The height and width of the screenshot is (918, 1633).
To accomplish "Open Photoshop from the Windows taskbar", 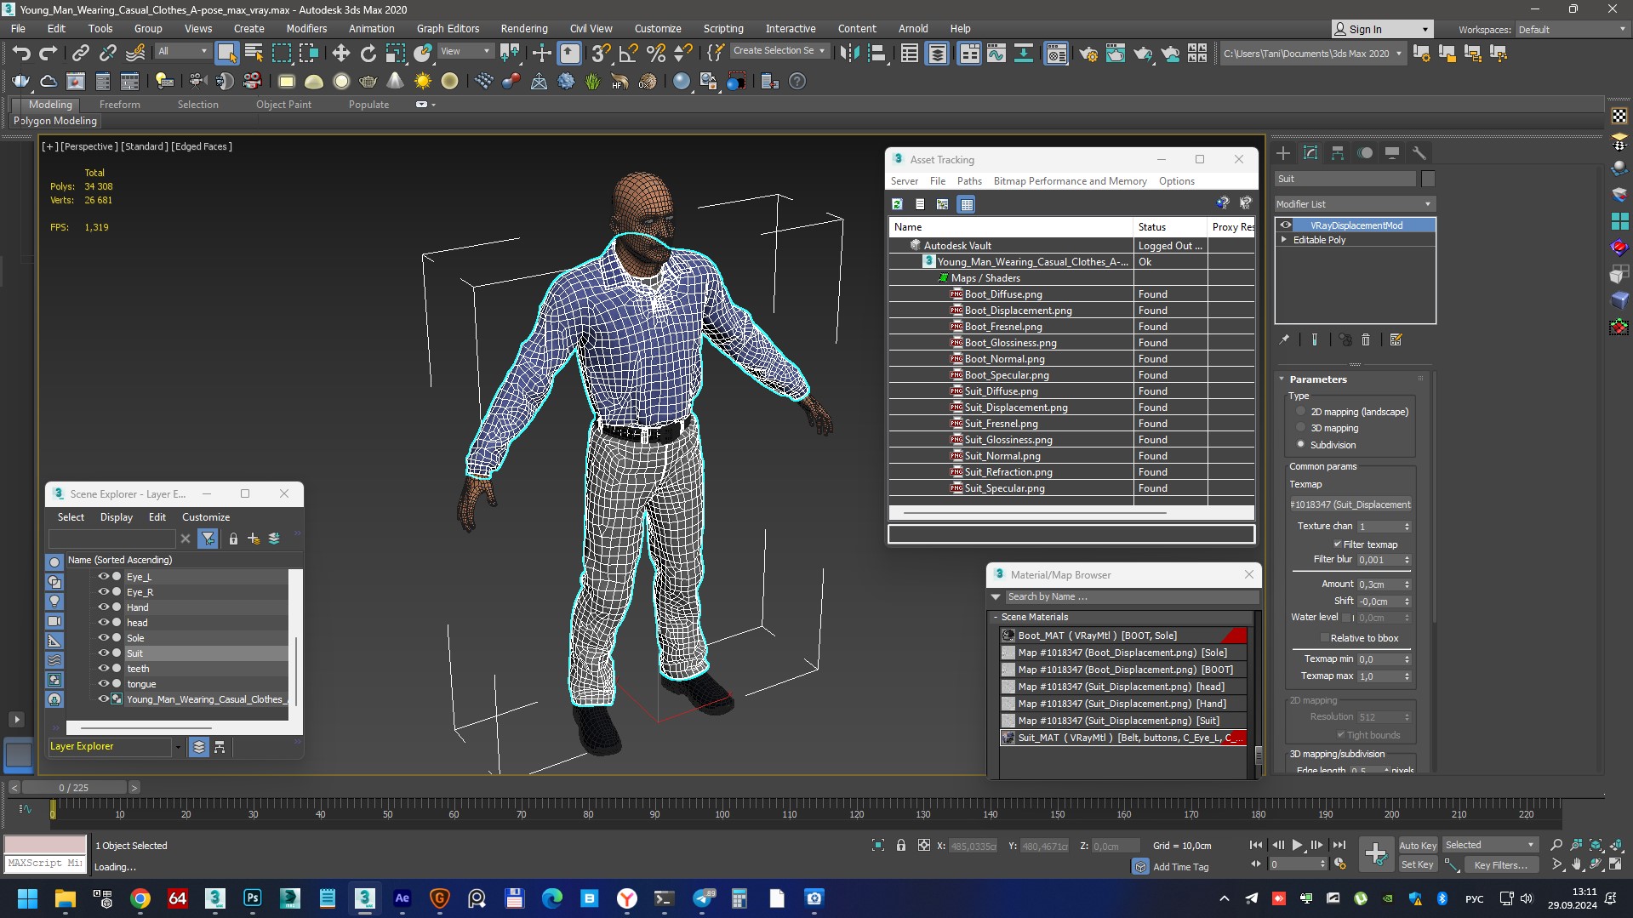I will 253,898.
